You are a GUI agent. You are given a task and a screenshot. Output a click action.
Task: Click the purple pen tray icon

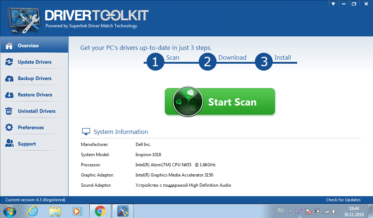(299, 211)
